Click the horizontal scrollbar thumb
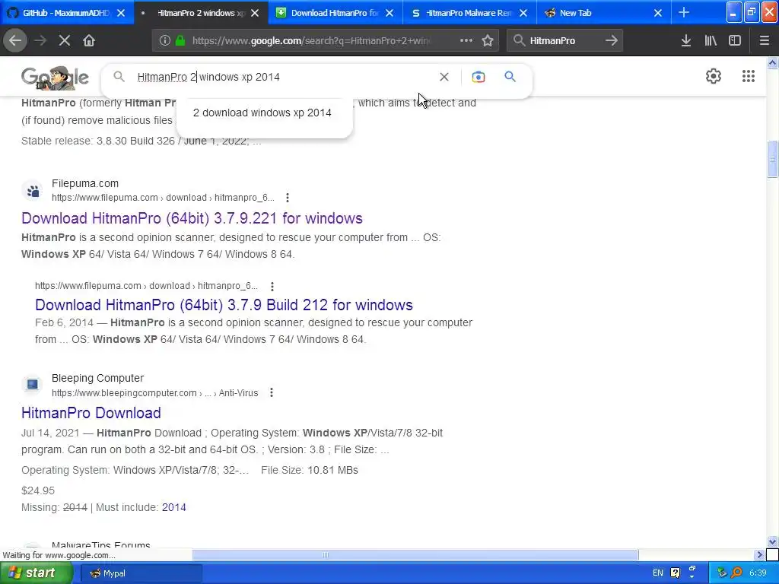 [x=415, y=554]
